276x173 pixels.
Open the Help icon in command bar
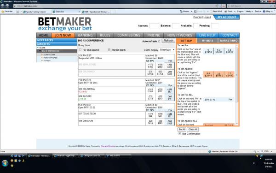coord(264,11)
